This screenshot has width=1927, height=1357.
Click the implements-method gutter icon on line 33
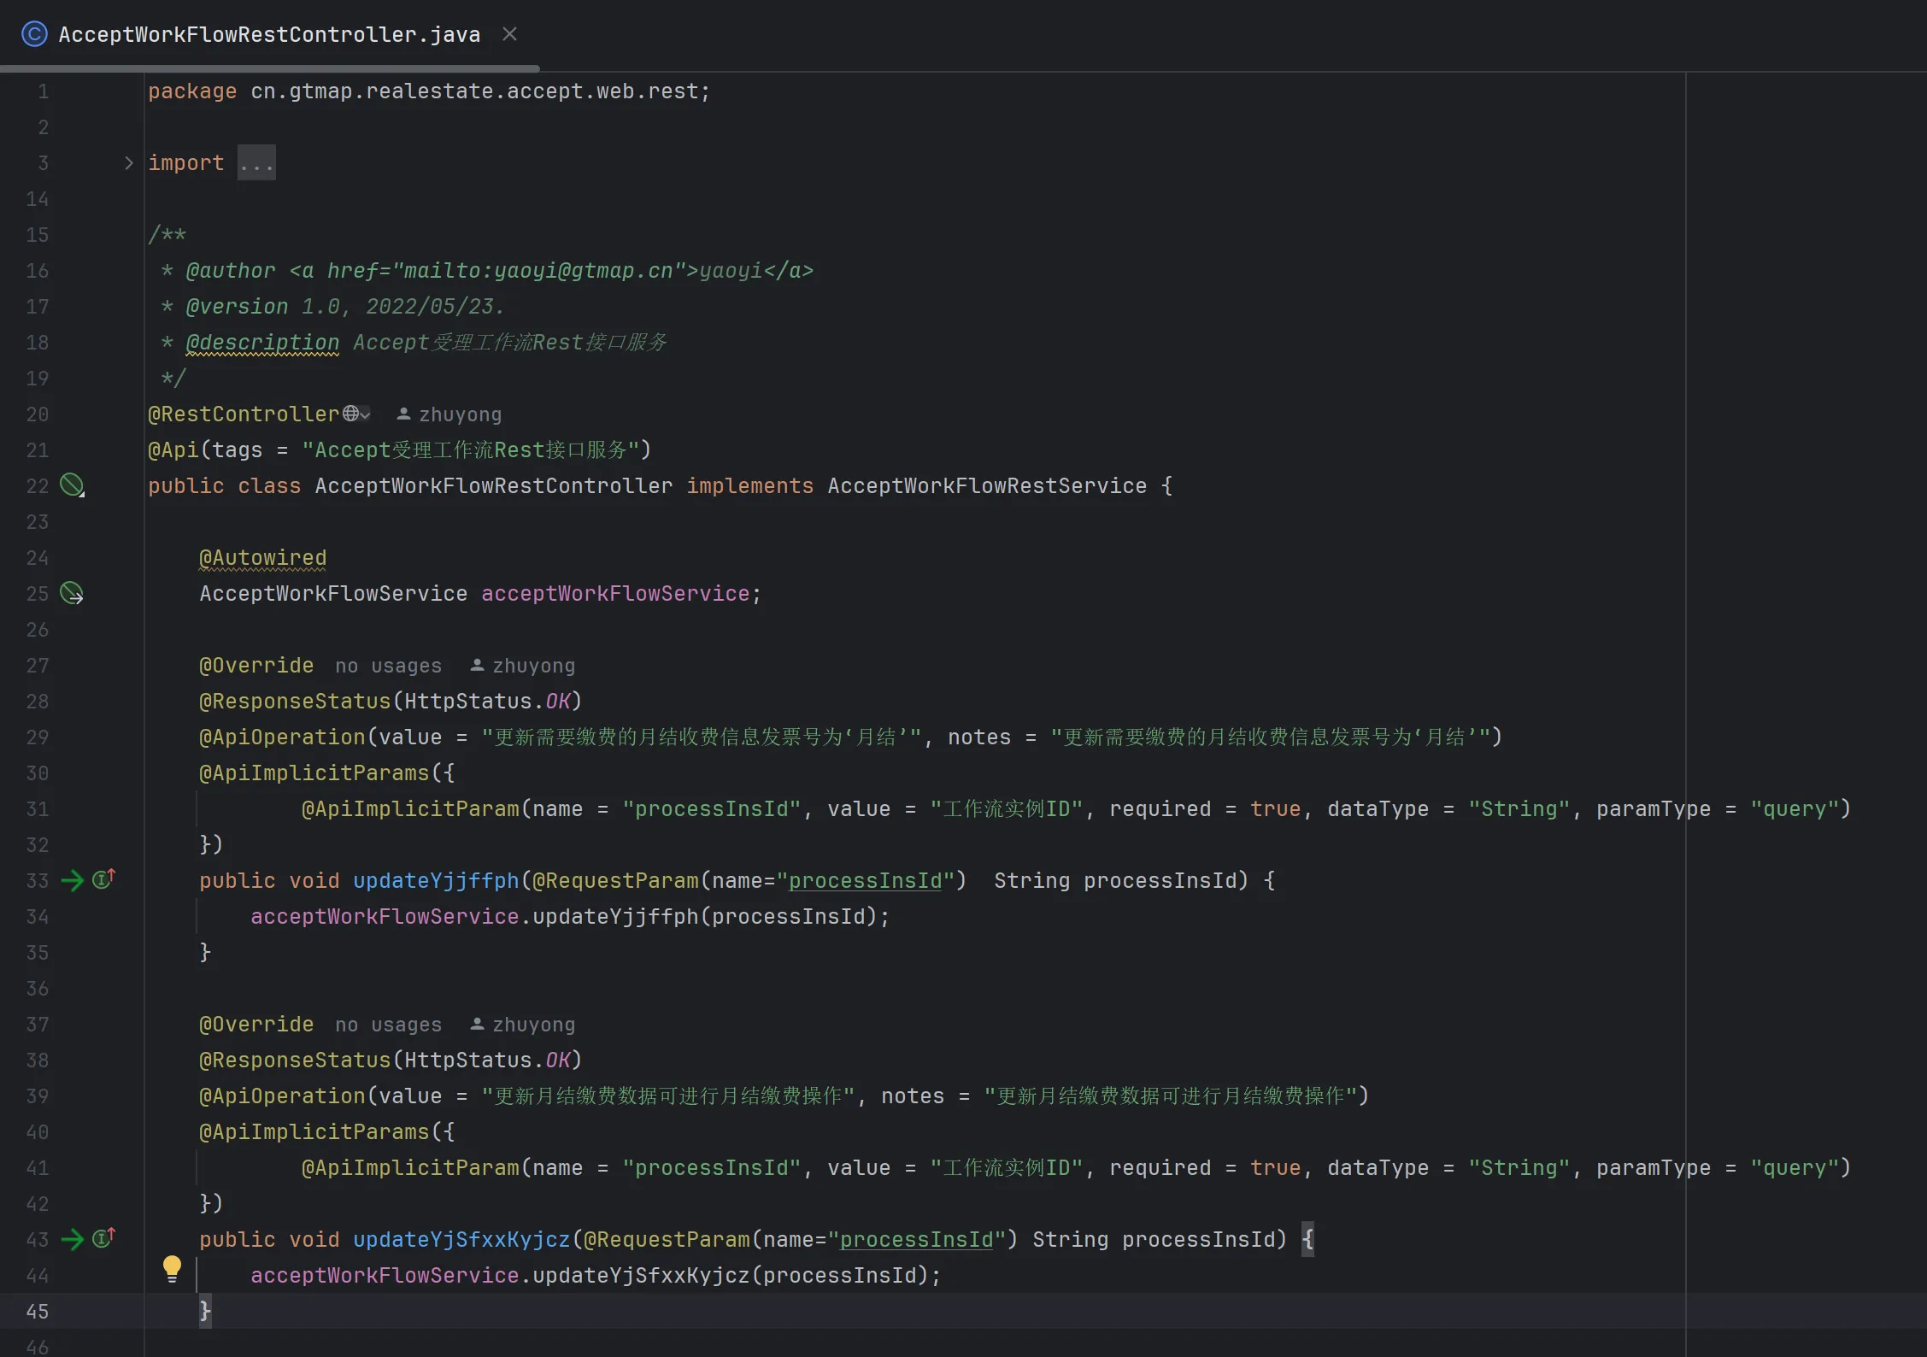tap(103, 878)
